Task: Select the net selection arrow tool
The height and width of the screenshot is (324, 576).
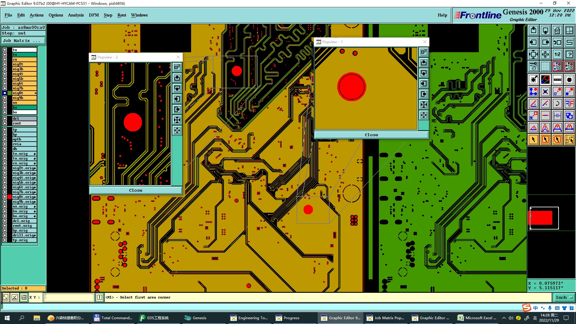Action: (x=569, y=139)
